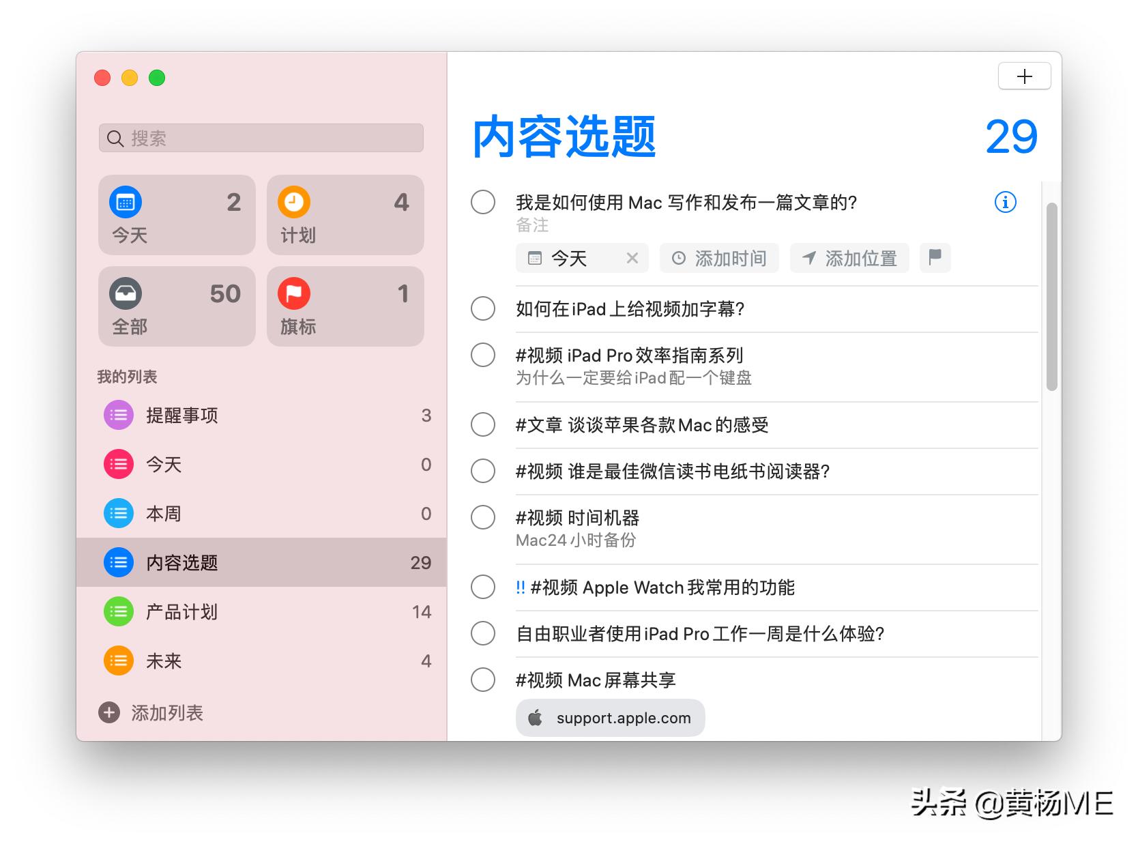Viewport: 1138px width, 842px height.
Task: Select the 计划 (Scheduled) clock icon
Action: coord(293,202)
